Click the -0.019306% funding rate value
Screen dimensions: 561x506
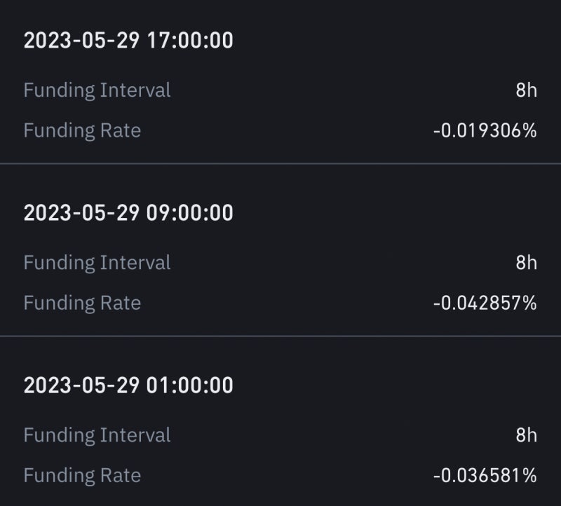pos(485,130)
